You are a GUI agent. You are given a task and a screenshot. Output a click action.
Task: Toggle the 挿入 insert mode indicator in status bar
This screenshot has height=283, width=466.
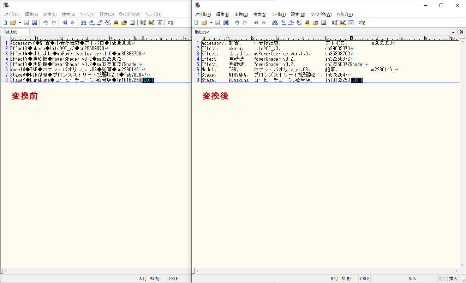point(453,279)
